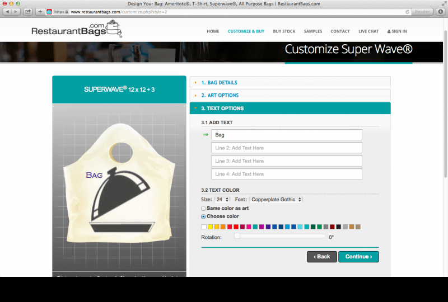
Task: Pick the dark green color swatch
Action: [313, 227]
